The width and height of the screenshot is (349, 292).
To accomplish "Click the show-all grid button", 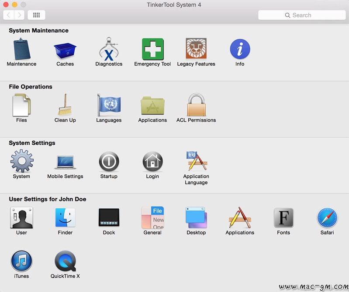I will 37,15.
